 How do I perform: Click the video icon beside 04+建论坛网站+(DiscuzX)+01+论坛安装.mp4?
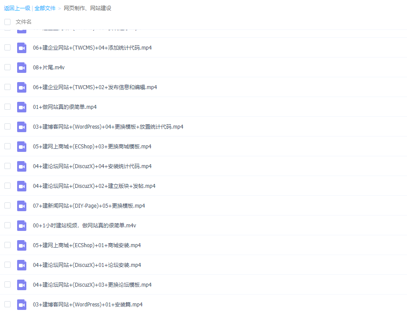22,265
